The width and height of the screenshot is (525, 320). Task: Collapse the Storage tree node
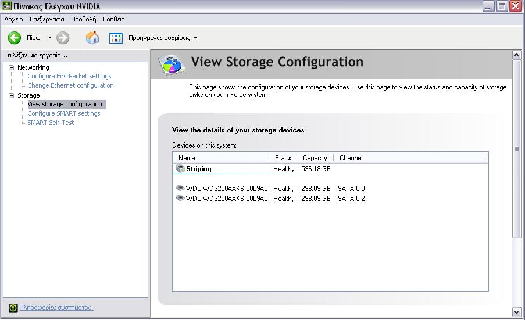(12, 95)
